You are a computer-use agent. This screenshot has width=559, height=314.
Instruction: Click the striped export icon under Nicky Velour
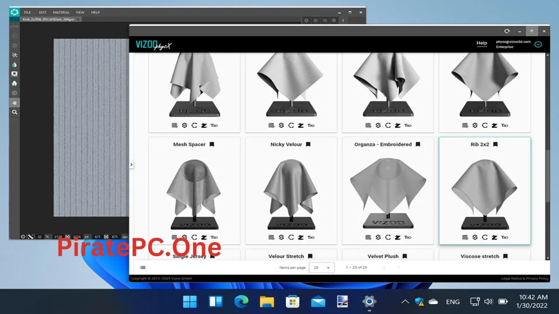(272, 237)
